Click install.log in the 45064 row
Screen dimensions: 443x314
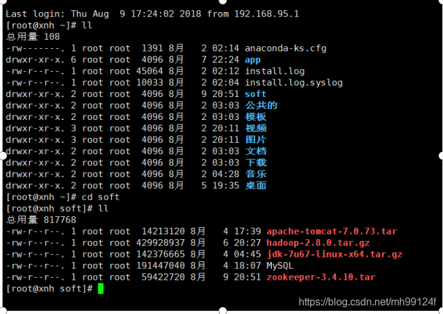pyautogui.click(x=275, y=71)
